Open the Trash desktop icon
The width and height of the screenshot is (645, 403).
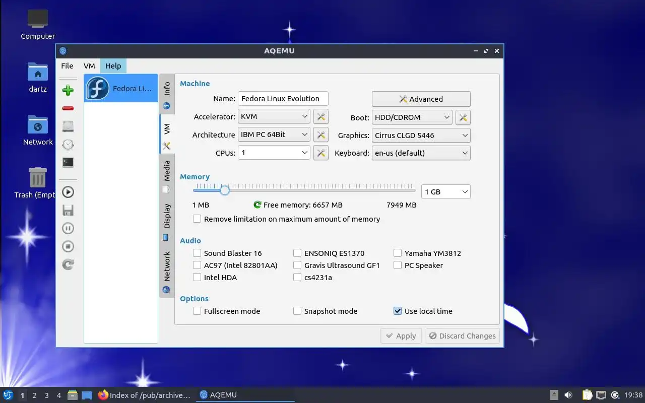click(38, 184)
